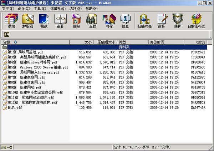Image resolution: width=214 pixels, height=151 pixels.
Task: Click CRC32 value FCBC262E
Action: [198, 52]
